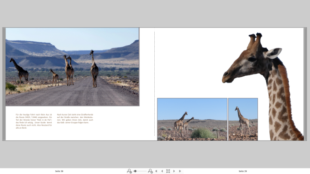Image resolution: width=310 pixels, height=174 pixels.
Task: Select the large giraffes-on-road photo
Action: coord(72,67)
